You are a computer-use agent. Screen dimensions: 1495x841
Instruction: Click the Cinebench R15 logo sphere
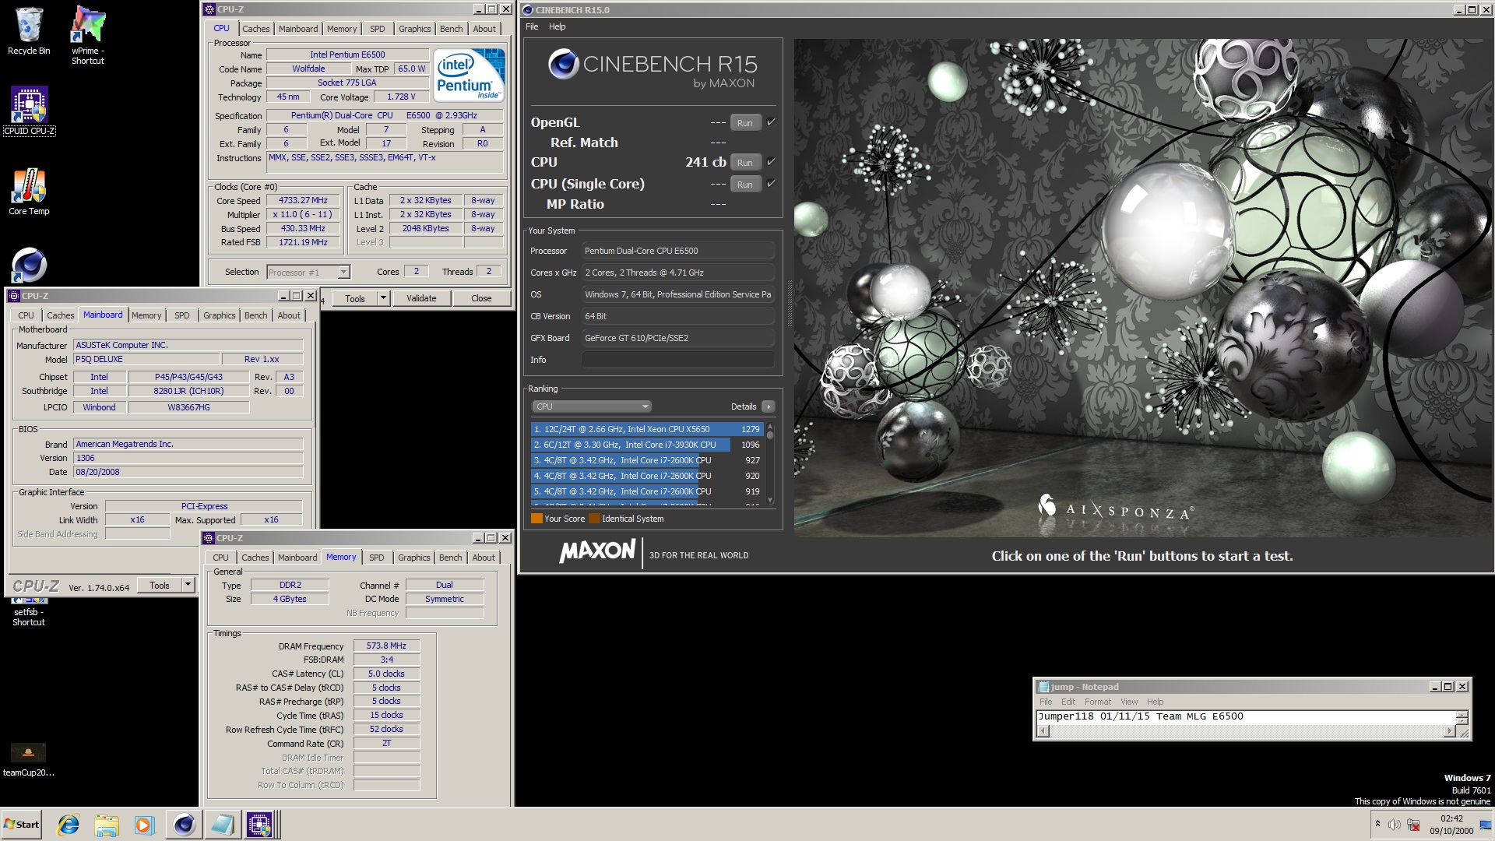(x=563, y=64)
